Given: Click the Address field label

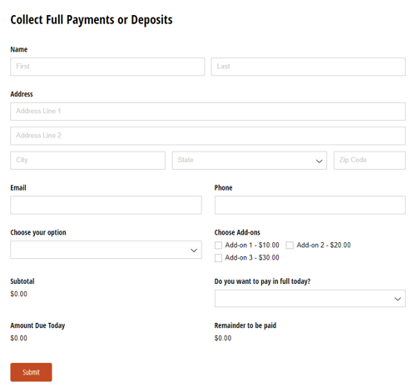Looking at the screenshot, I should coord(22,94).
